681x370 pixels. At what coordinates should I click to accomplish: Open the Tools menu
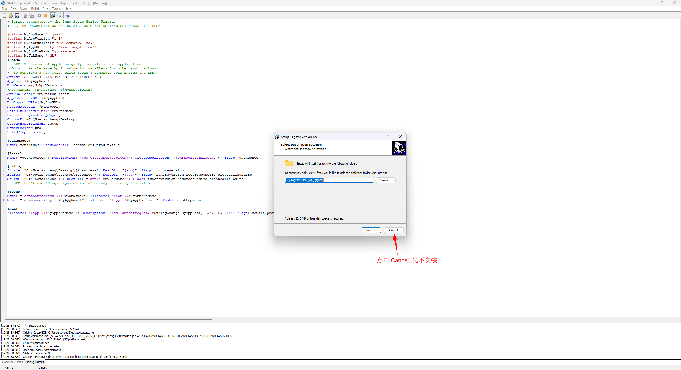[56, 9]
